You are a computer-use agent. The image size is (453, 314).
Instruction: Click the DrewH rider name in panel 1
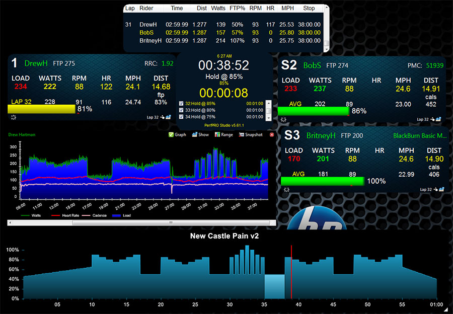(x=36, y=63)
